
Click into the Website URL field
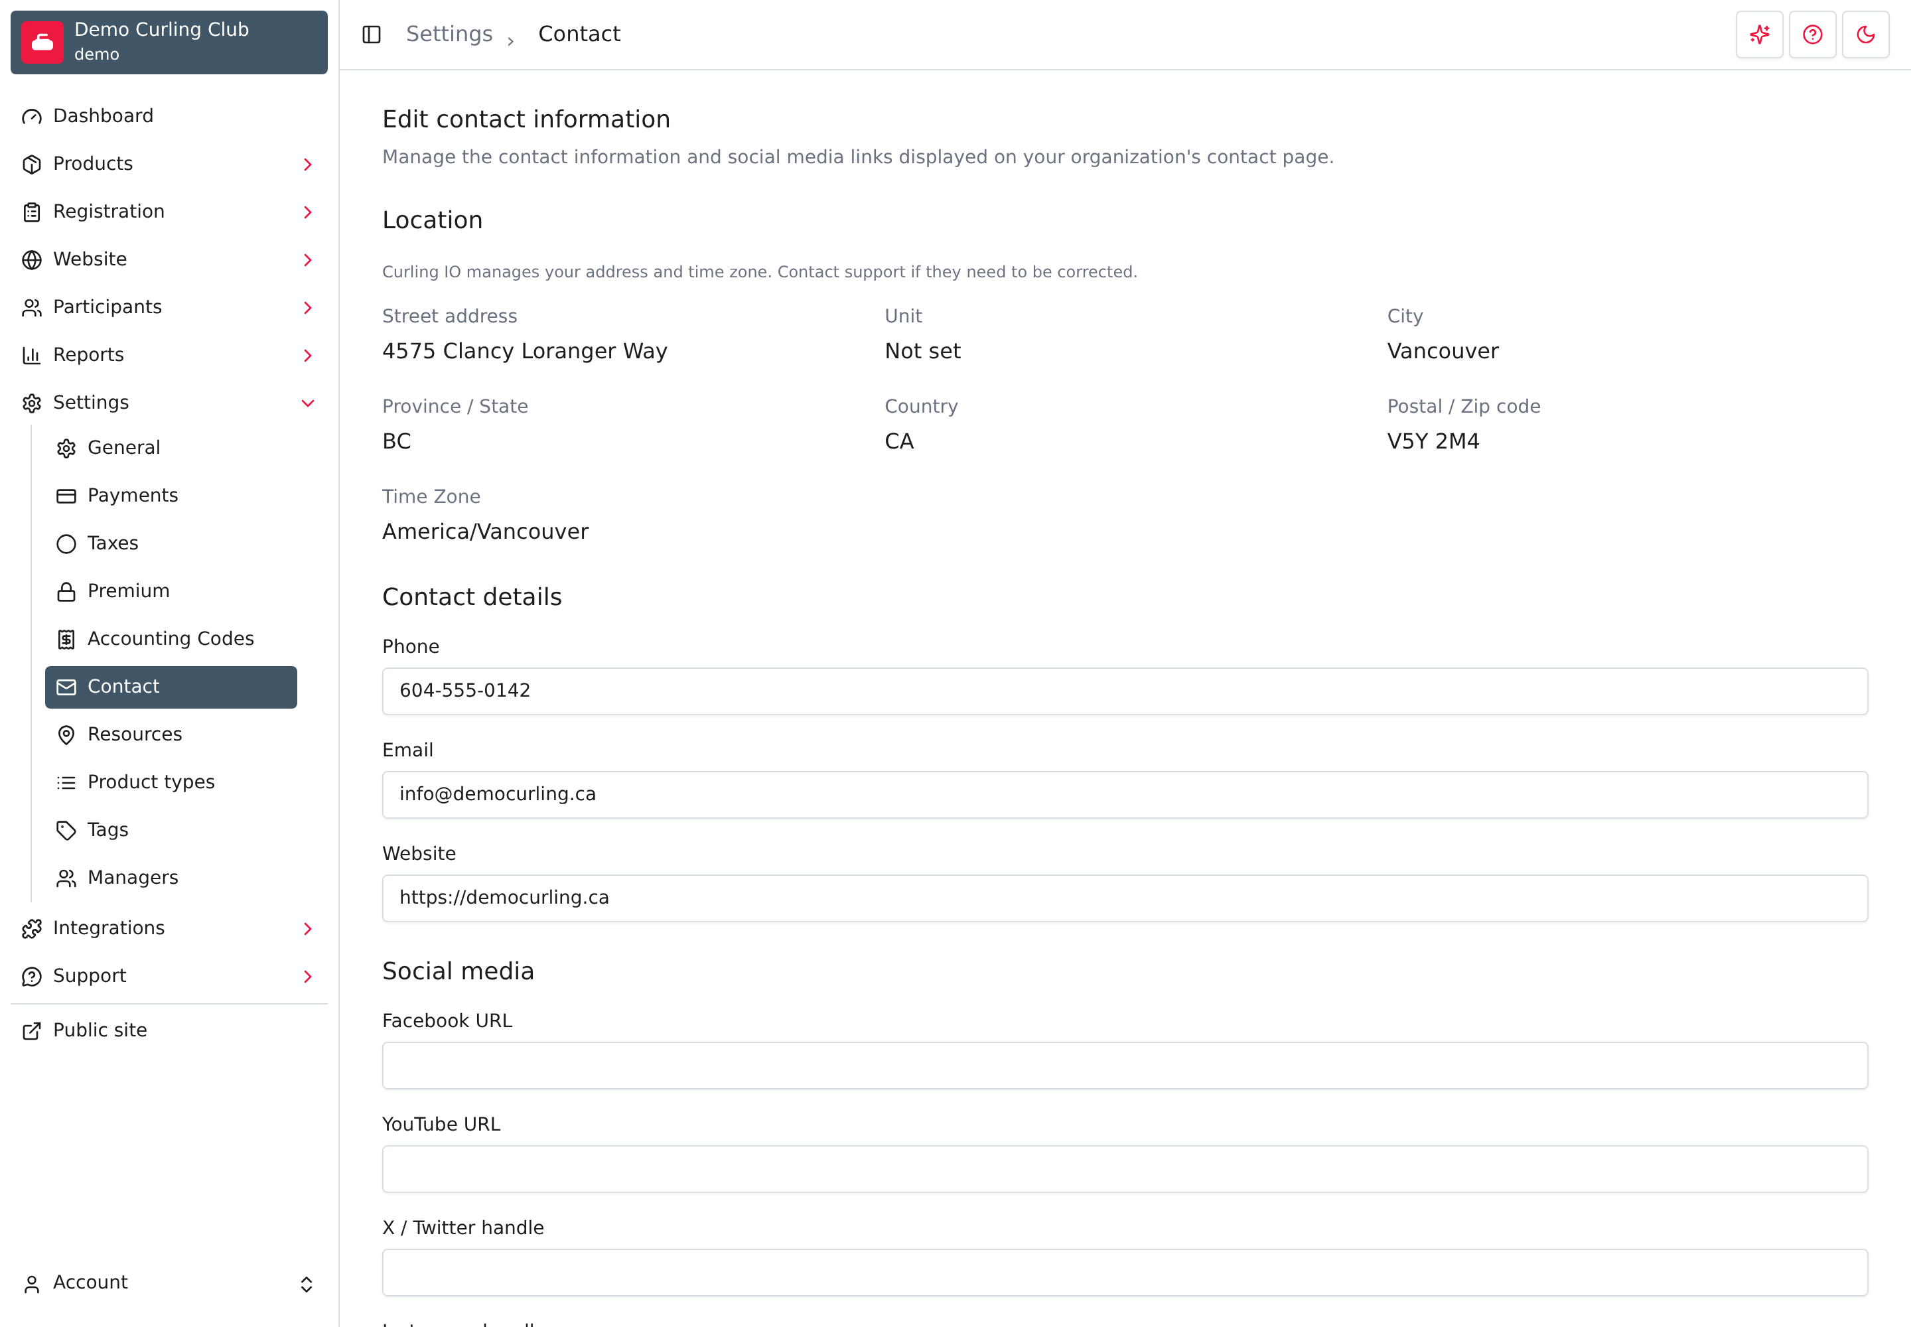click(x=1125, y=898)
